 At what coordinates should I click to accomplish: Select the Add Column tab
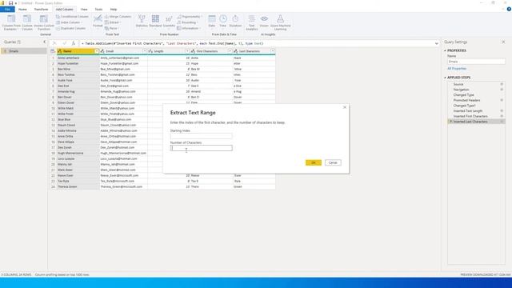coord(64,10)
